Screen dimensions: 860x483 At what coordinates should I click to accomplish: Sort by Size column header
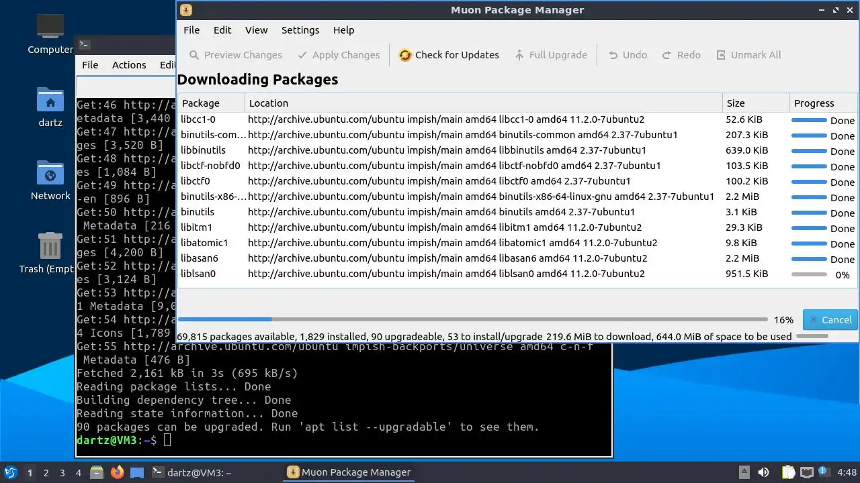point(756,103)
